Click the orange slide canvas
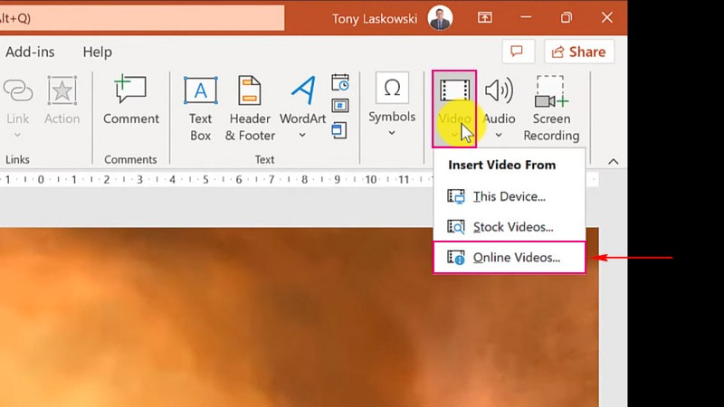 [300, 317]
